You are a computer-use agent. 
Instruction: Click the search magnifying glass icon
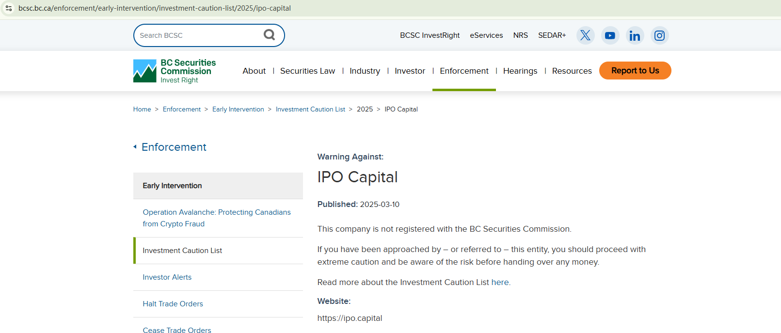(269, 35)
